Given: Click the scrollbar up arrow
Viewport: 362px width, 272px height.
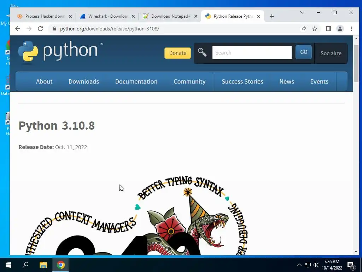Looking at the screenshot, I should click(356, 39).
